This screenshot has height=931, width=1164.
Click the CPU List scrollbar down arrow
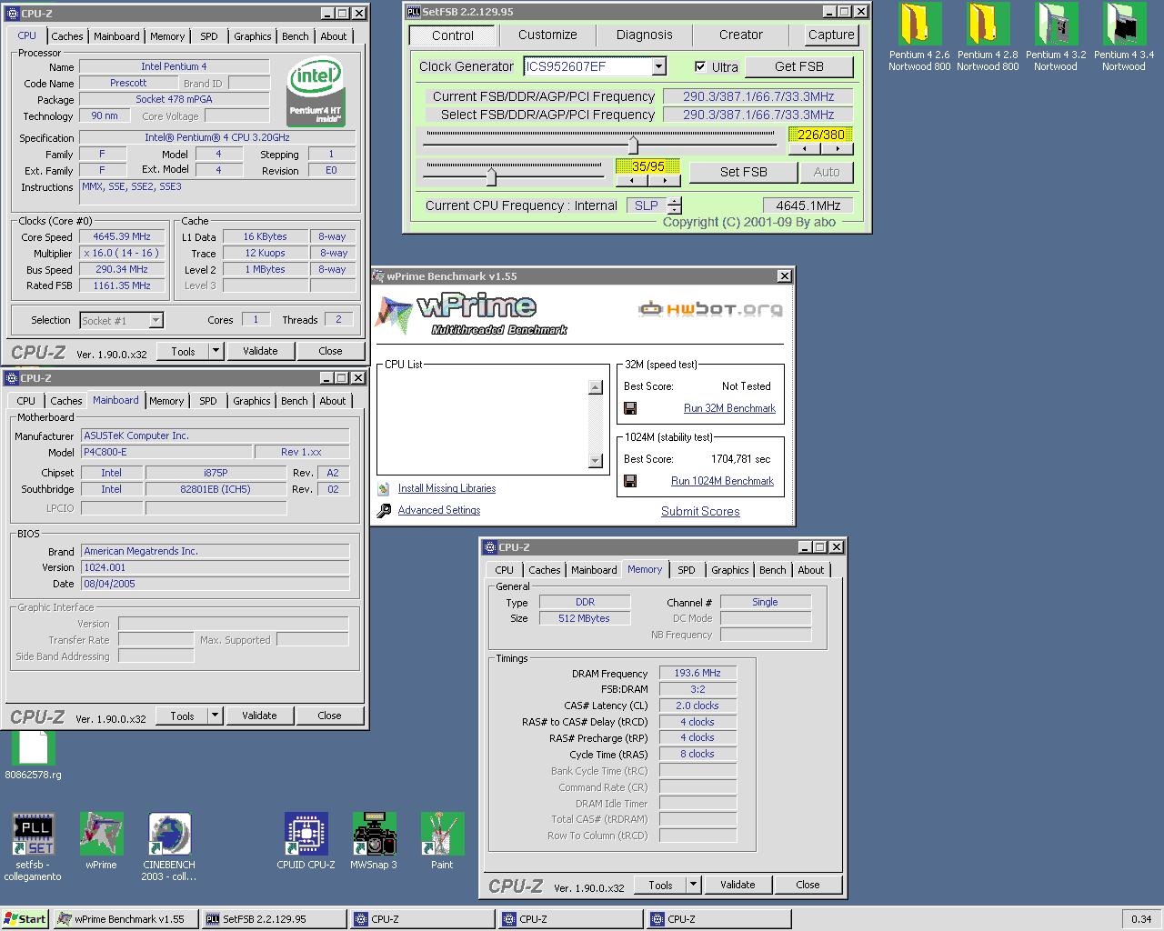click(x=596, y=461)
